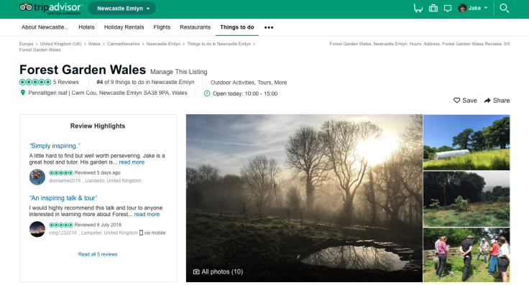
Task: Switch to the Flights tab
Action: click(x=162, y=27)
